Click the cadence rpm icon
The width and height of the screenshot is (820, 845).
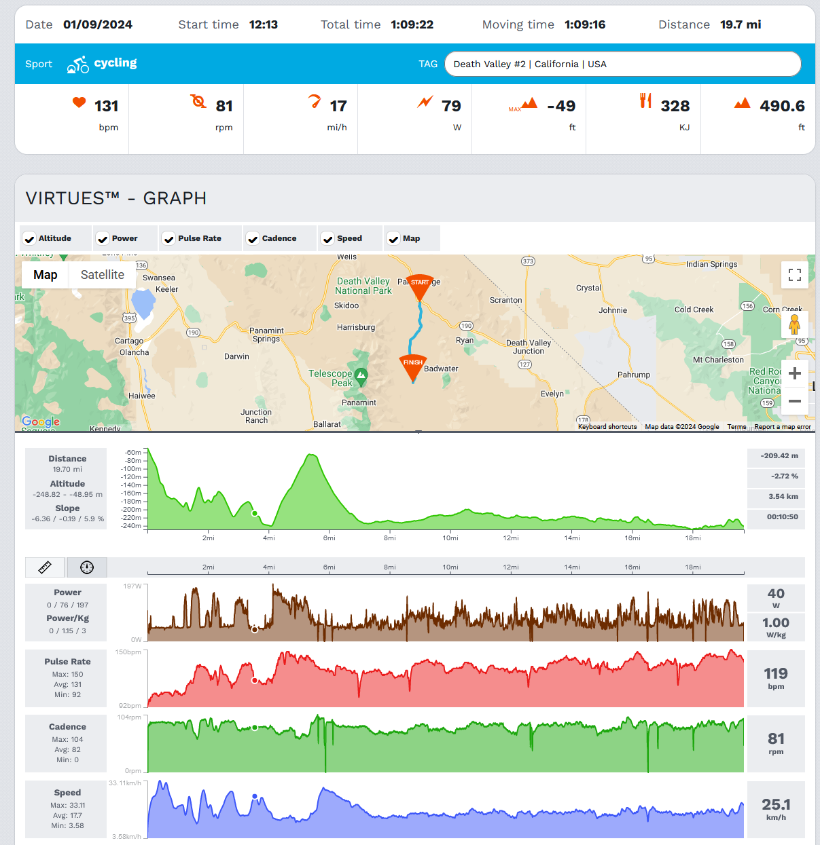click(198, 101)
